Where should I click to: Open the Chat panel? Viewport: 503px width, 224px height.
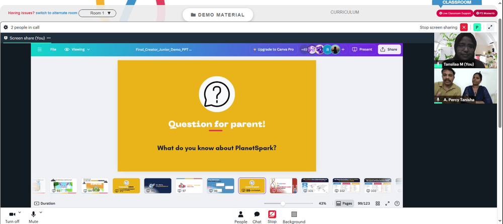point(257,217)
